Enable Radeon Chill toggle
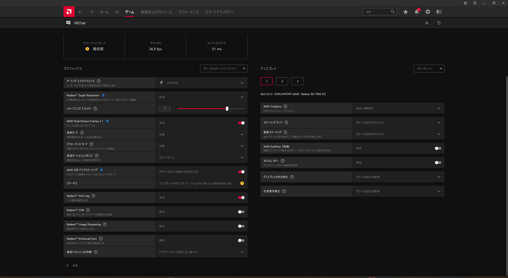 [241, 212]
